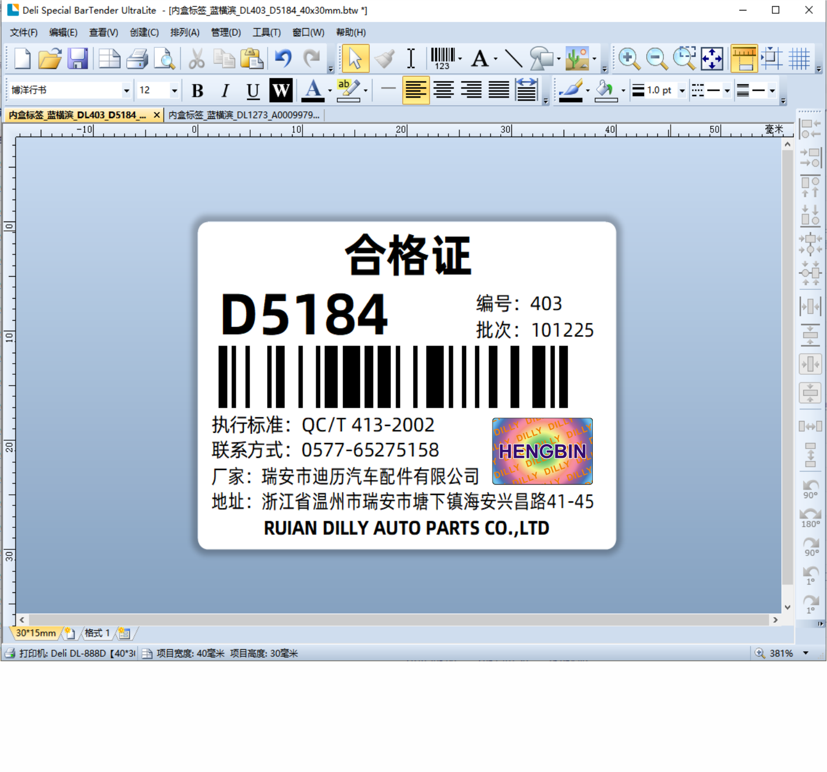Rotate object 180 degrees
This screenshot has width=827, height=772.
tap(810, 517)
